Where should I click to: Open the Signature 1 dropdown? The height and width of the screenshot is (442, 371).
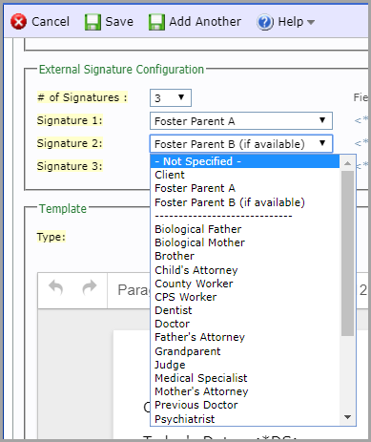pos(241,121)
